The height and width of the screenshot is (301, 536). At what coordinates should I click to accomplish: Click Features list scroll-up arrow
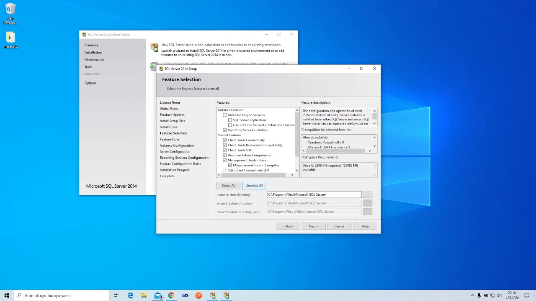tap(297, 110)
